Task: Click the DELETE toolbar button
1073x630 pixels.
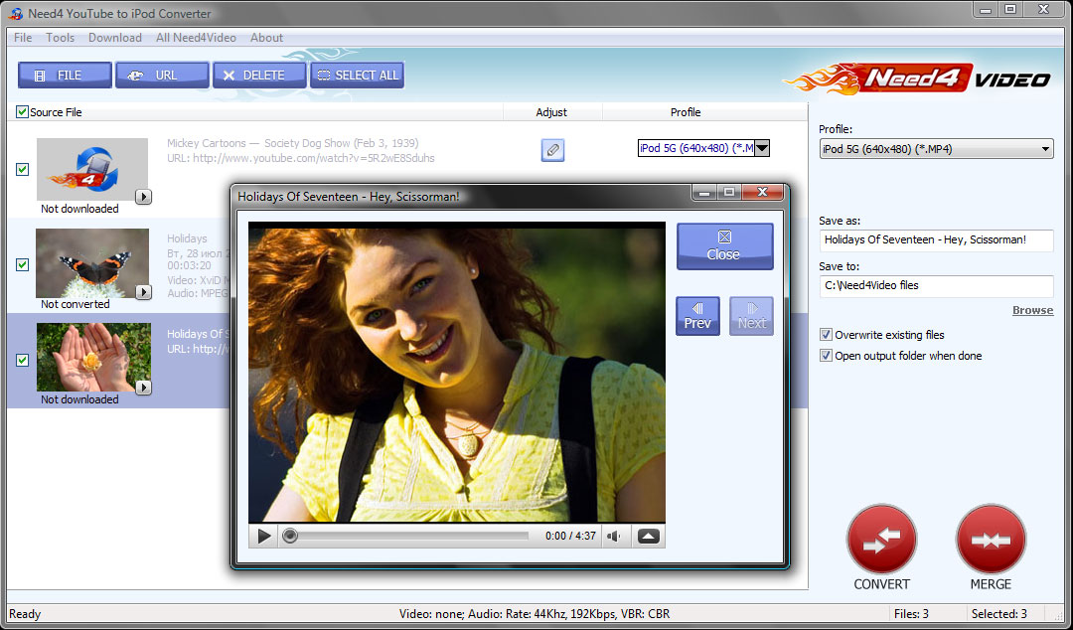Action: 259,76
